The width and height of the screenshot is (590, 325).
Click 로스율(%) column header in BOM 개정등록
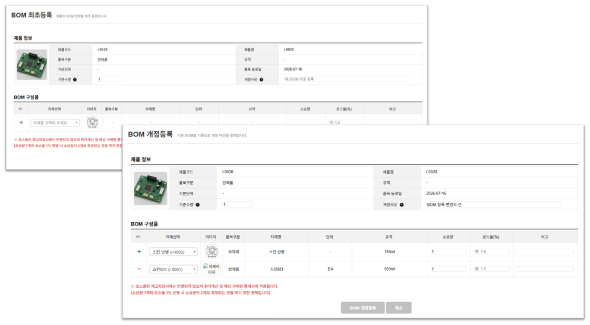point(490,237)
